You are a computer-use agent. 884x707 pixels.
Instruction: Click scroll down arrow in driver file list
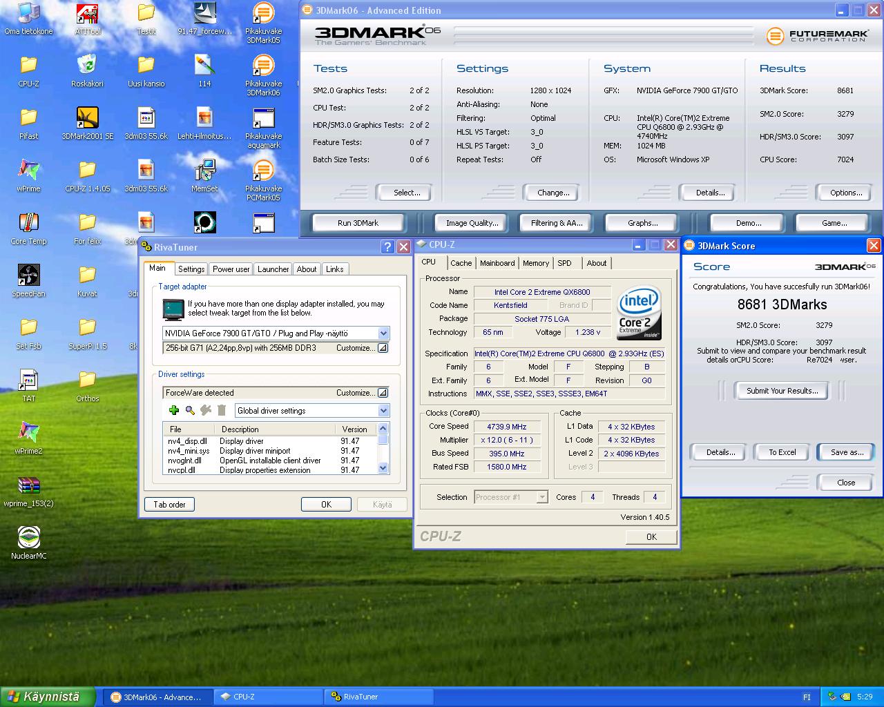(383, 468)
